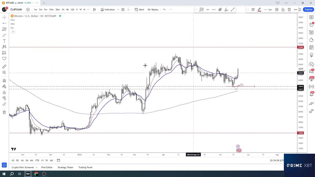Viewport: 315px width, 177px height.
Task: Activate the zoom in tool
Action: 4,72
